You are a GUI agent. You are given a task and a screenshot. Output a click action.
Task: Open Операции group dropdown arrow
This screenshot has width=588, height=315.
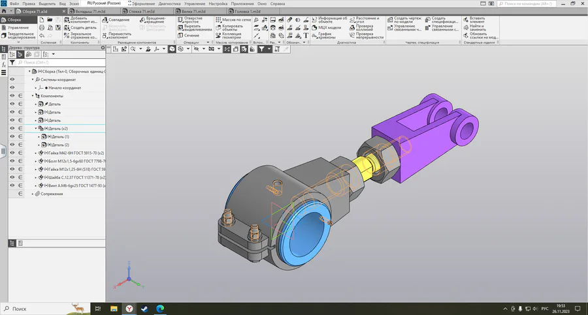tap(208, 42)
